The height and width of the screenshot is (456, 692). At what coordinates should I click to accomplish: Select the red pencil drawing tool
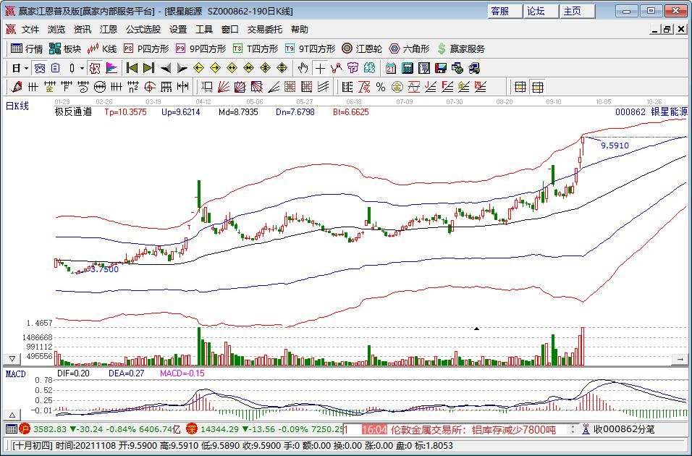pyautogui.click(x=17, y=87)
